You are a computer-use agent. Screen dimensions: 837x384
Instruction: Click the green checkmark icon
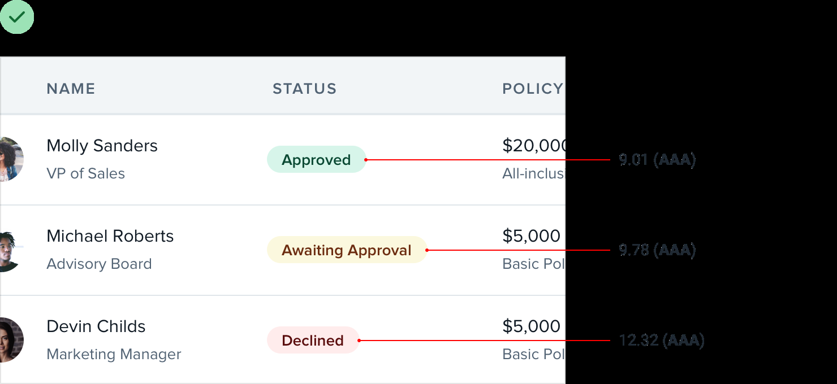[17, 17]
